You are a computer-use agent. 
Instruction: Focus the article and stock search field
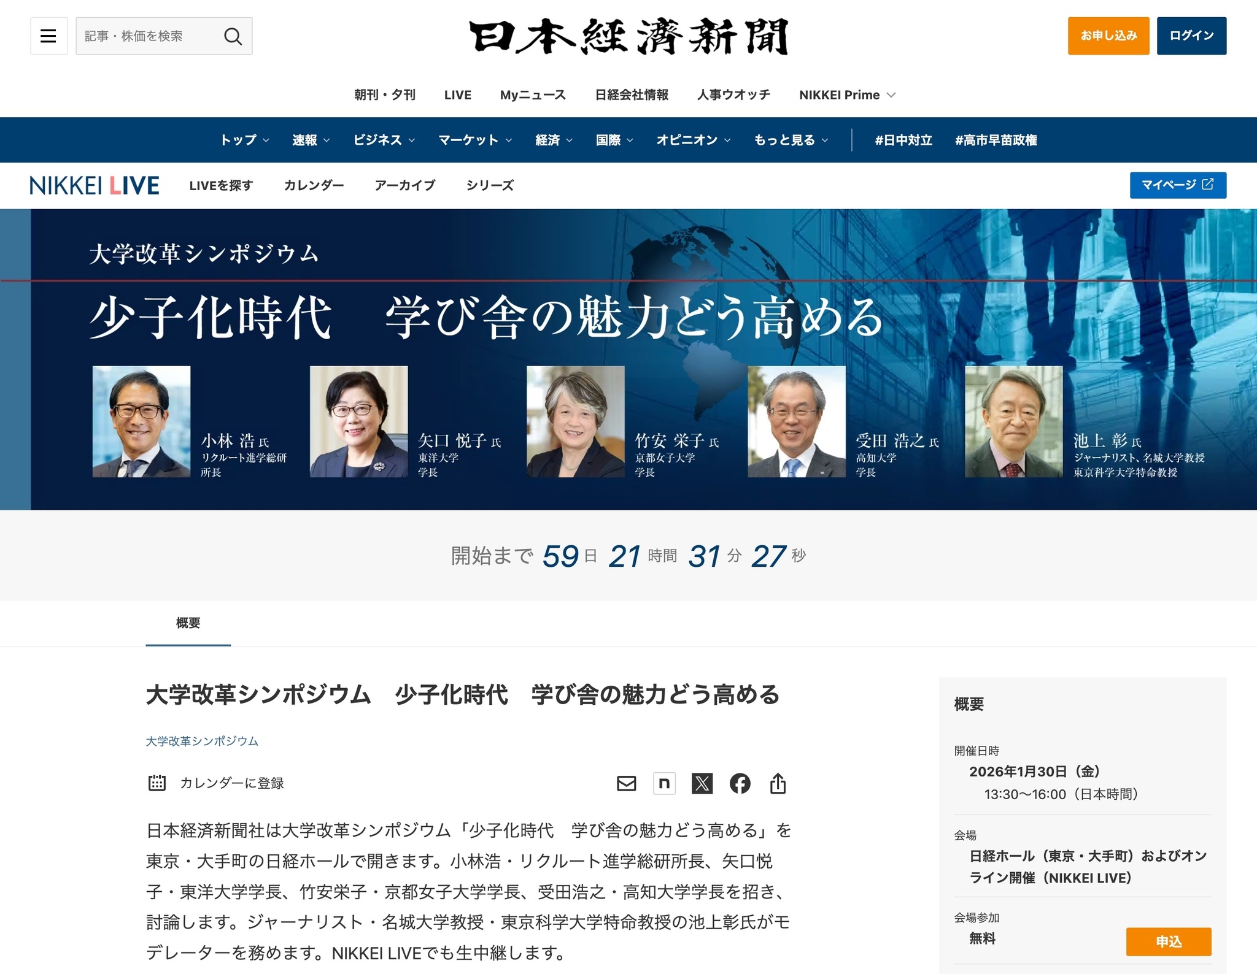(x=164, y=36)
